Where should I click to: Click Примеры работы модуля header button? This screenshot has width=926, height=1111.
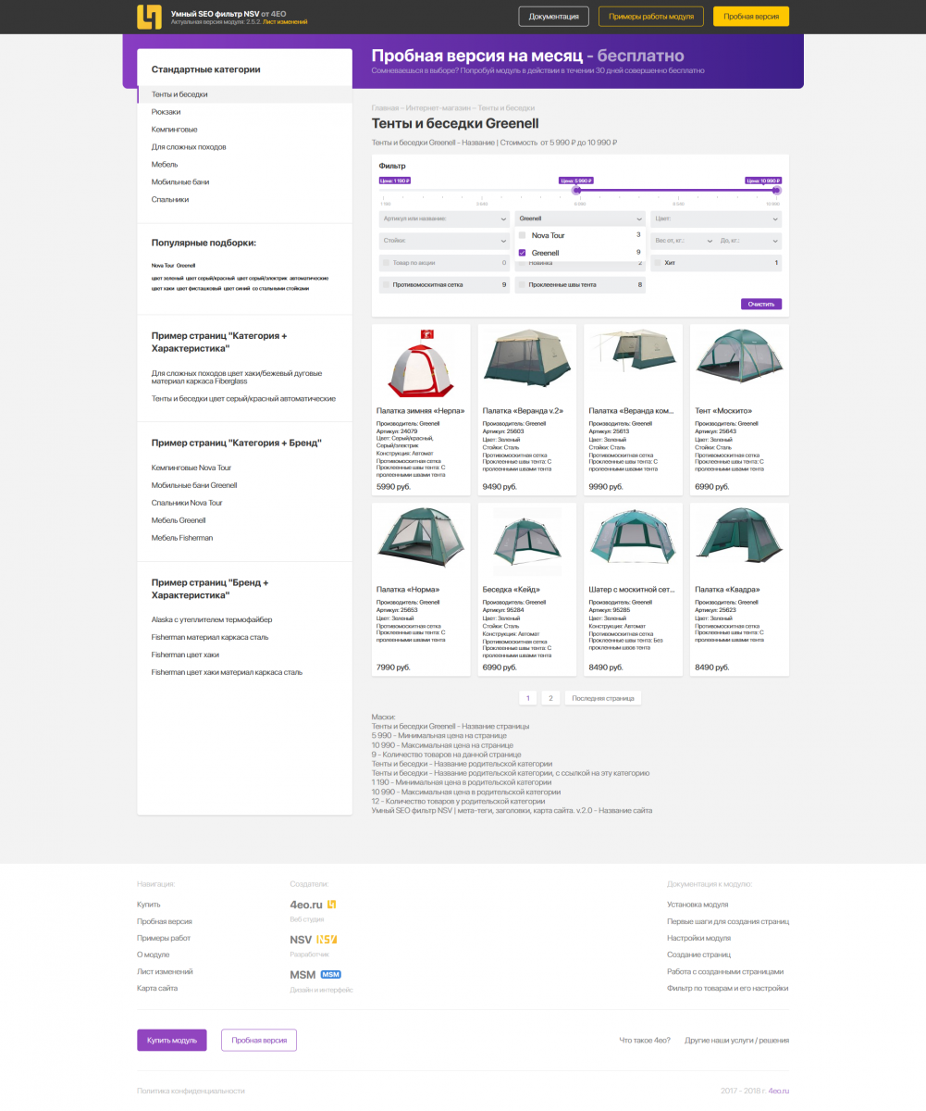tap(651, 17)
